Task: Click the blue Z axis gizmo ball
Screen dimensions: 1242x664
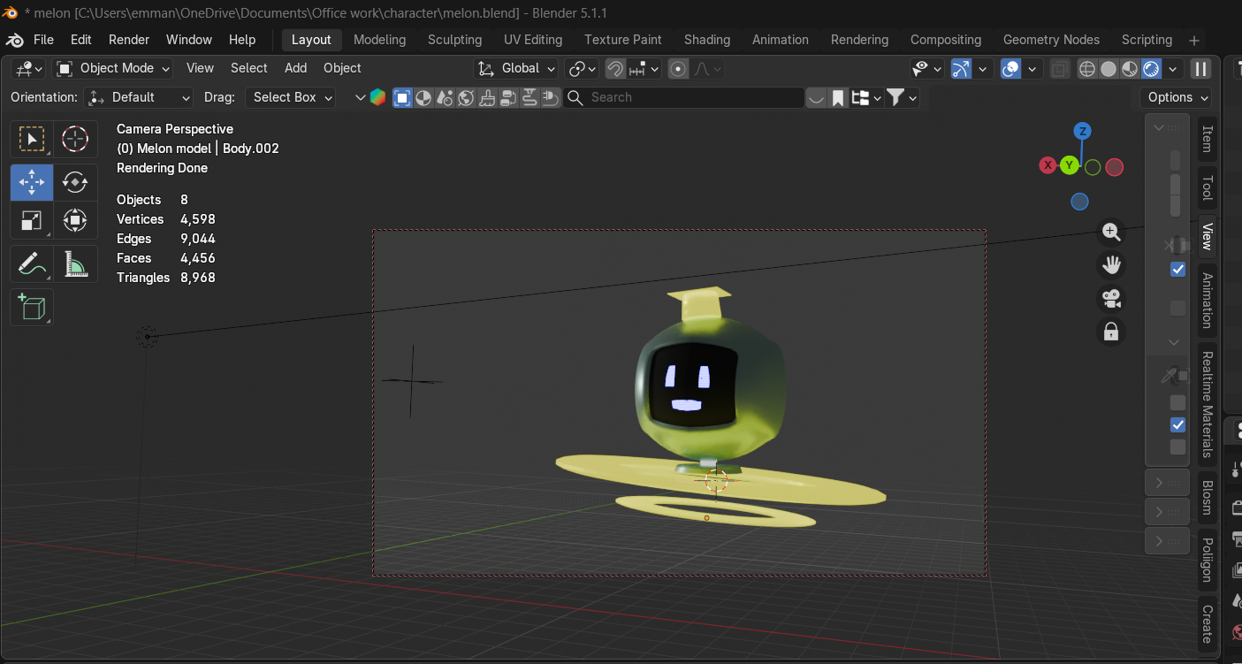Action: coord(1082,131)
